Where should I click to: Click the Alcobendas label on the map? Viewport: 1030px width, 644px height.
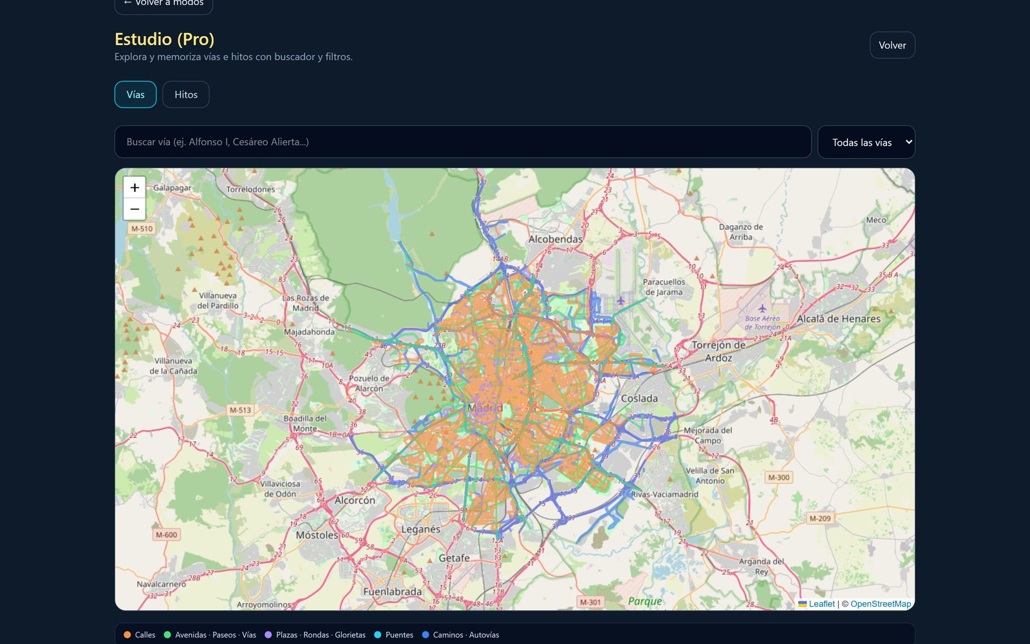555,239
